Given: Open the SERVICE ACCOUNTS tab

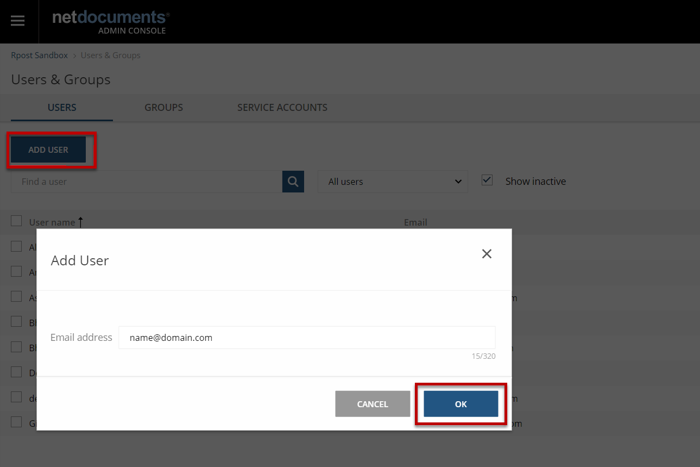Looking at the screenshot, I should tap(282, 107).
